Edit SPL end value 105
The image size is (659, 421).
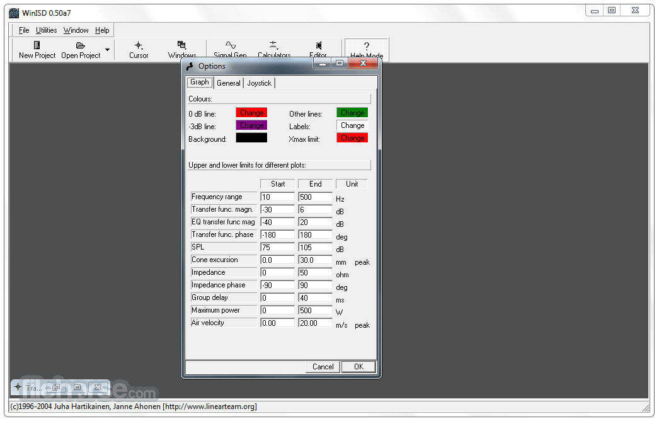315,247
